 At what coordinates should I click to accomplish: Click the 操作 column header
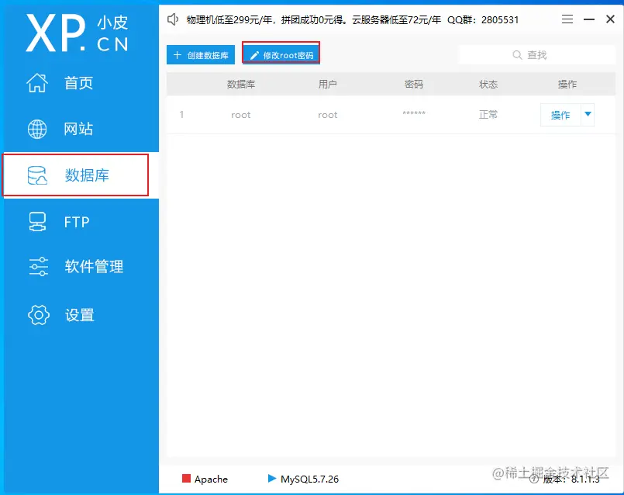pos(567,85)
